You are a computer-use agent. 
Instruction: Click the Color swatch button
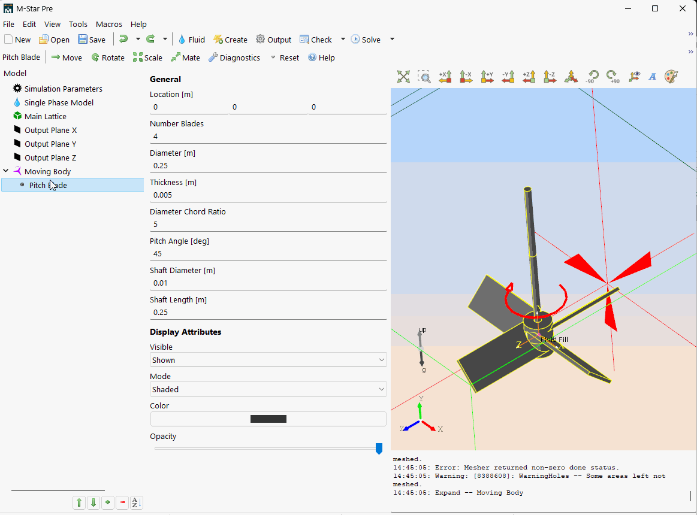click(x=268, y=419)
